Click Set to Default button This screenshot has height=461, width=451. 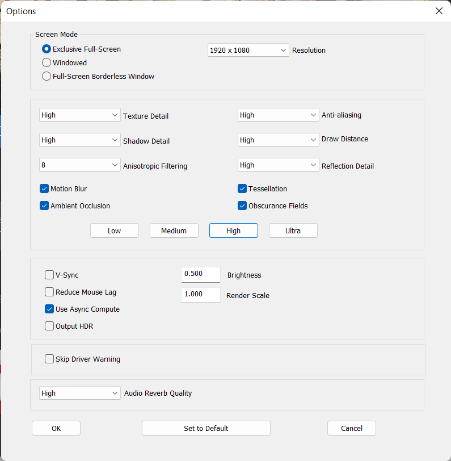(x=206, y=428)
